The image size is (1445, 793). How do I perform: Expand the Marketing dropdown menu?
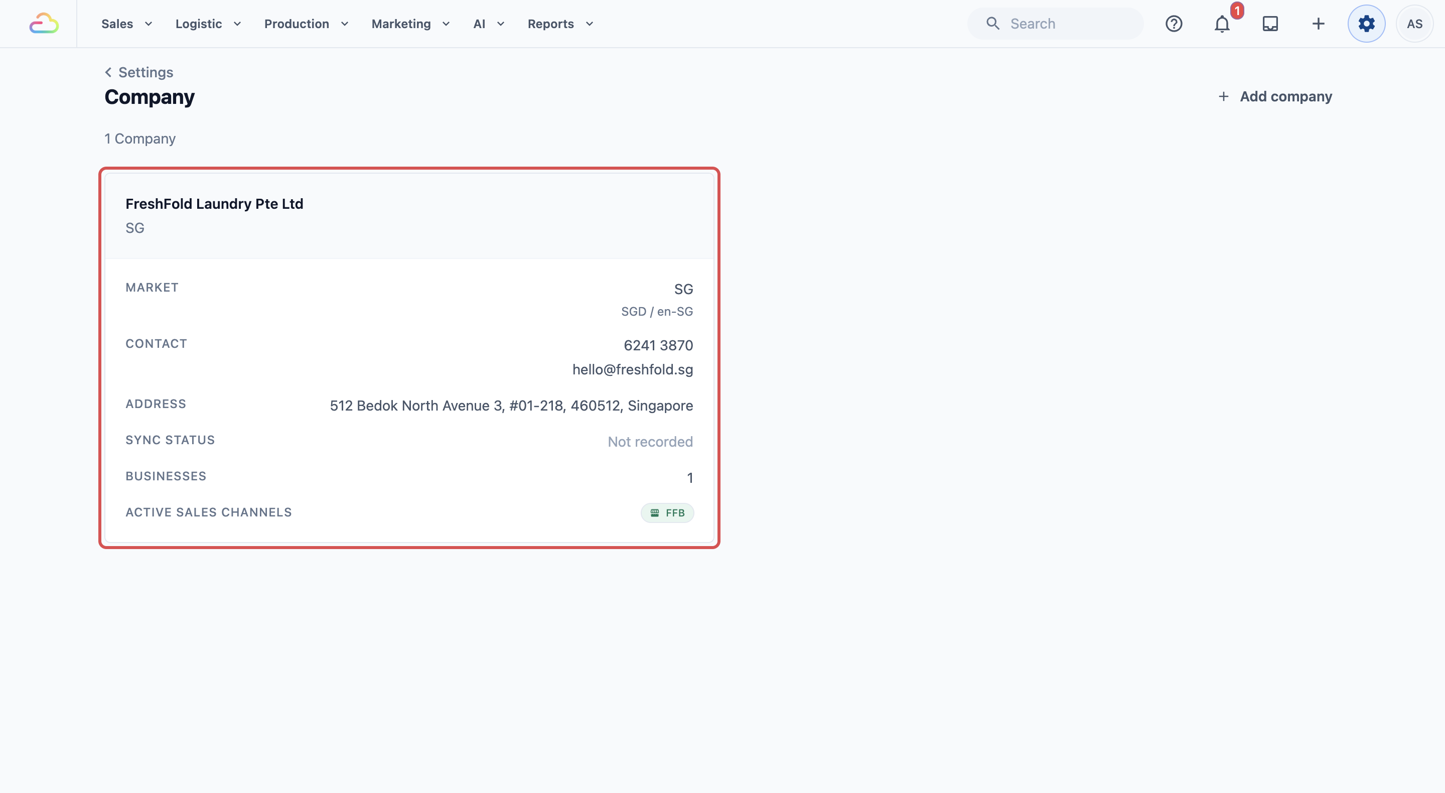pyautogui.click(x=410, y=24)
